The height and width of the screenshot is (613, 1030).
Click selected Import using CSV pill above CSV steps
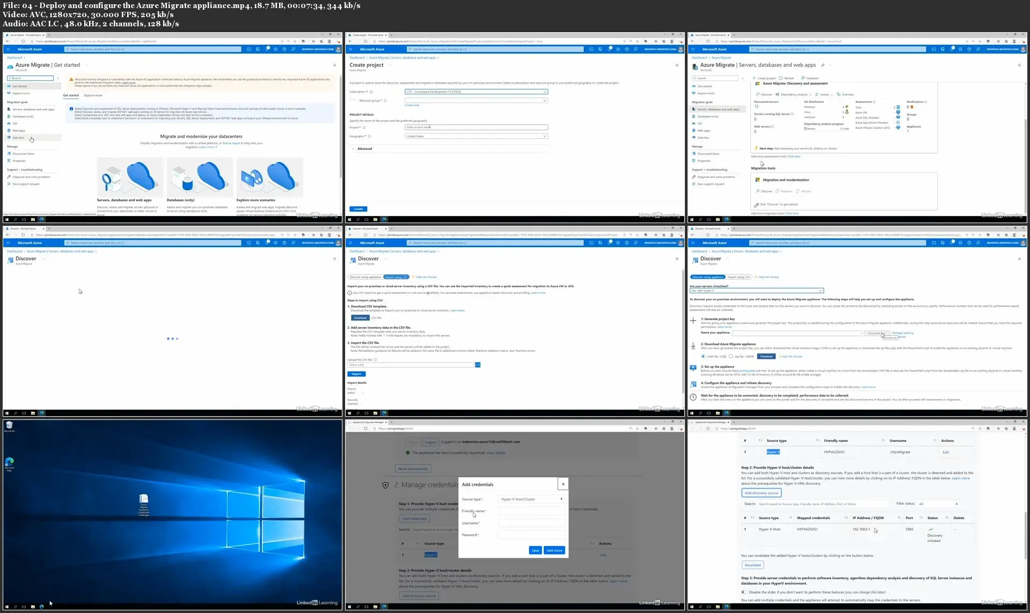[x=397, y=277]
